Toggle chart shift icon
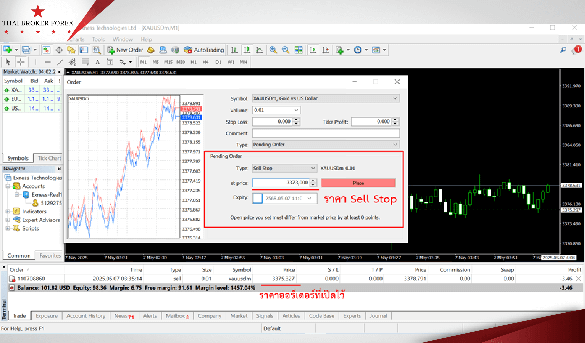The width and height of the screenshot is (585, 343). [325, 50]
